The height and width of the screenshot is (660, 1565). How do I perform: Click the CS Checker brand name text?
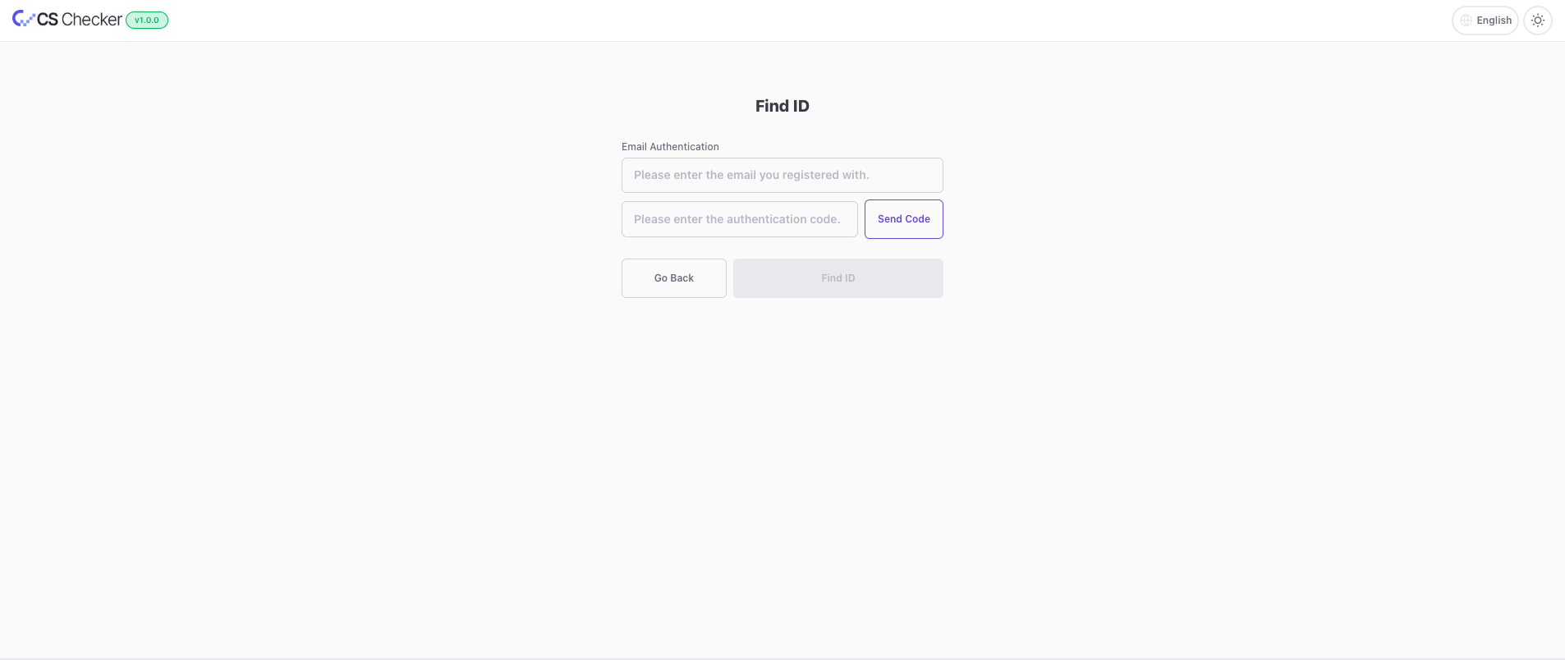[x=80, y=20]
